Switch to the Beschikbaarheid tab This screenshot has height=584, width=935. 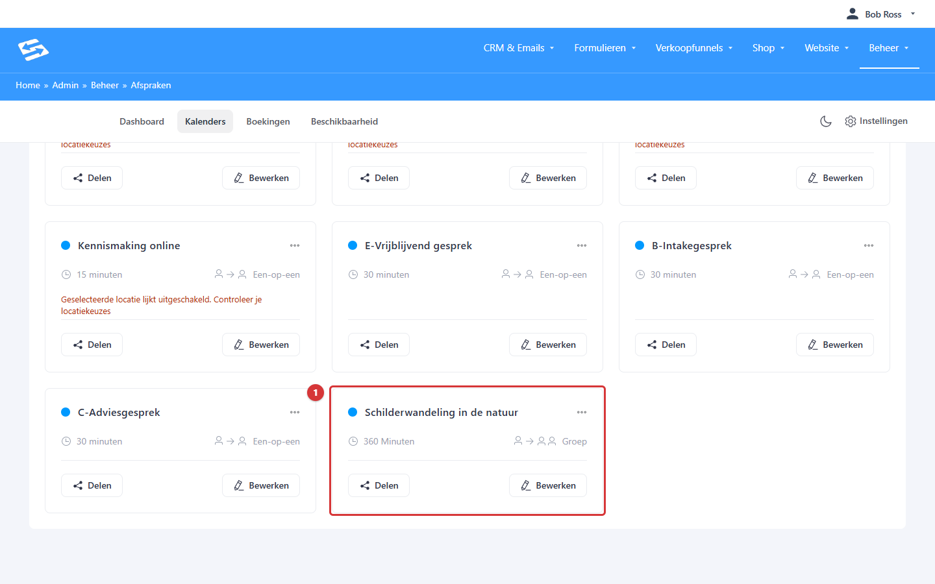click(344, 121)
